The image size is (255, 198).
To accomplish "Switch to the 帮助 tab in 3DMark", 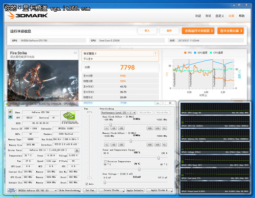I will coord(242,16).
